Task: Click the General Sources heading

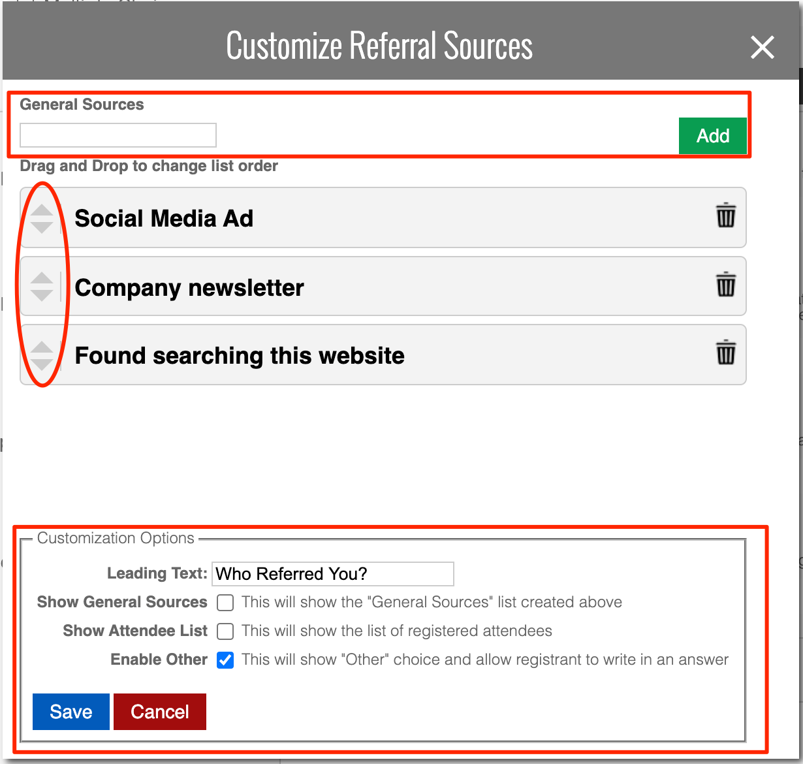Action: click(82, 104)
